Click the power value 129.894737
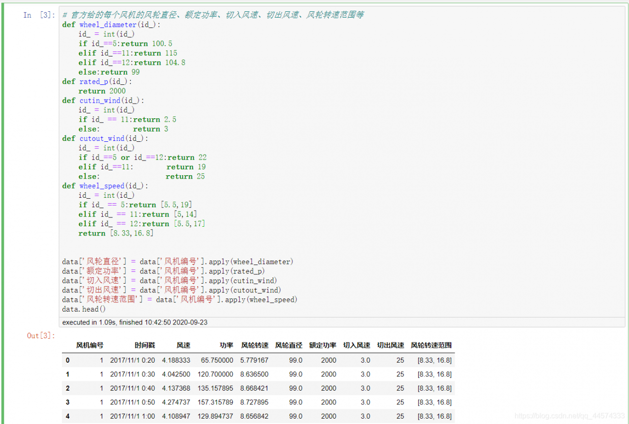 215,416
